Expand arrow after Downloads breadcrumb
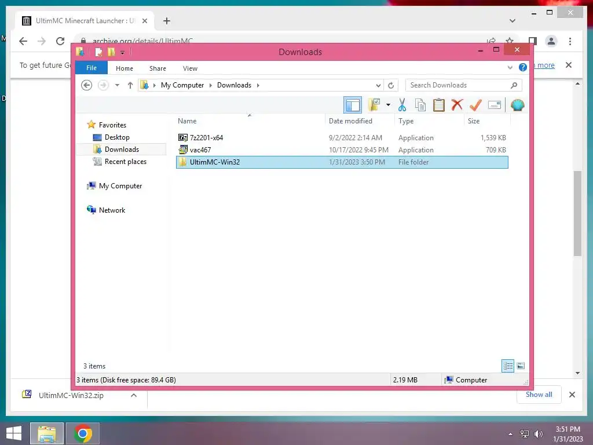This screenshot has width=593, height=445. tap(258, 85)
